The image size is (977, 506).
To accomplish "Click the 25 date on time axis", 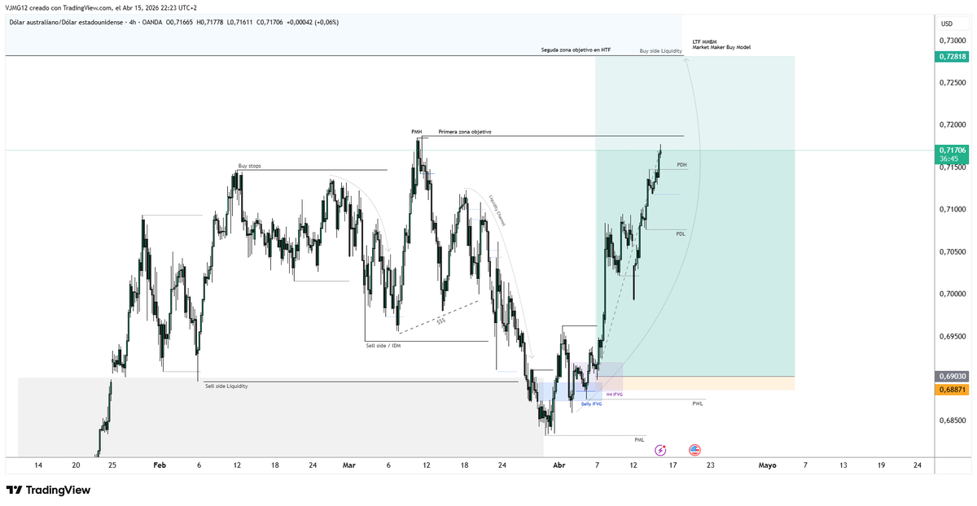I will pos(112,465).
